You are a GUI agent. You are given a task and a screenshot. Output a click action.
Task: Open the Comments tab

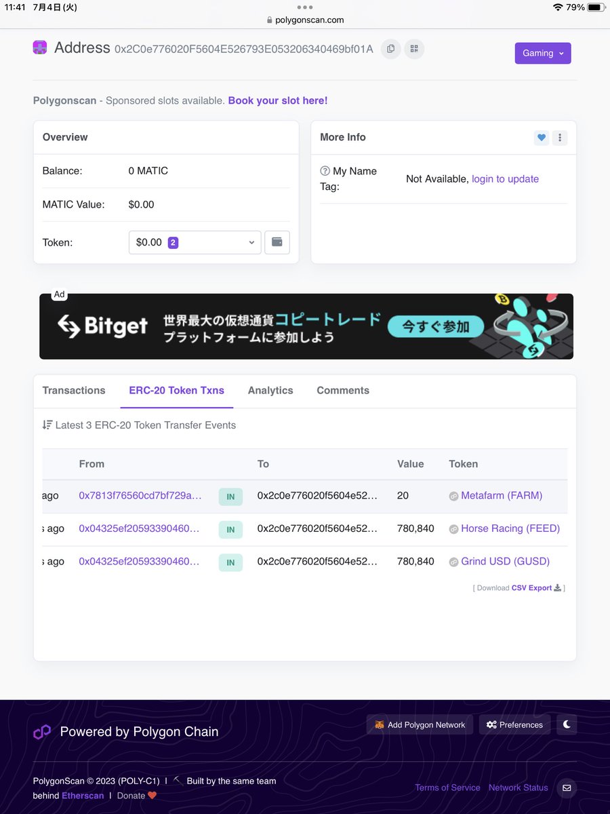click(343, 391)
